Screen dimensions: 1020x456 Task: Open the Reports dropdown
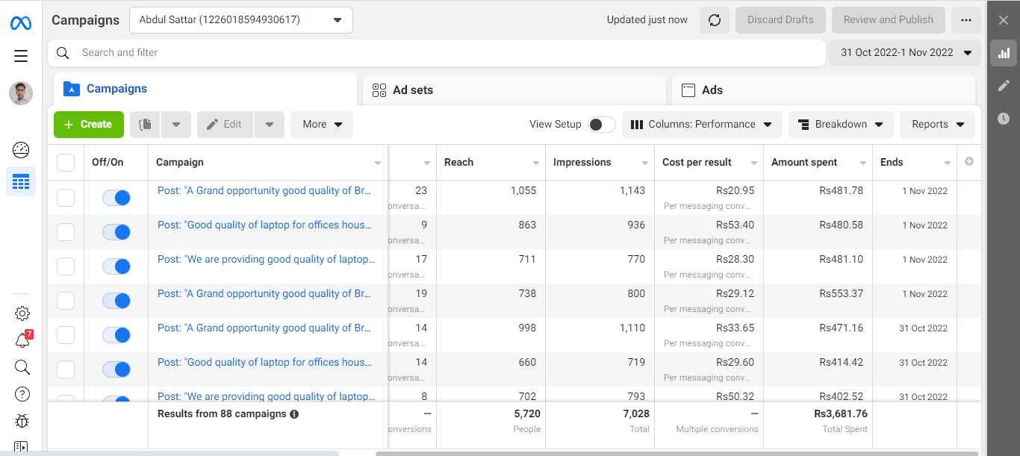pos(938,125)
